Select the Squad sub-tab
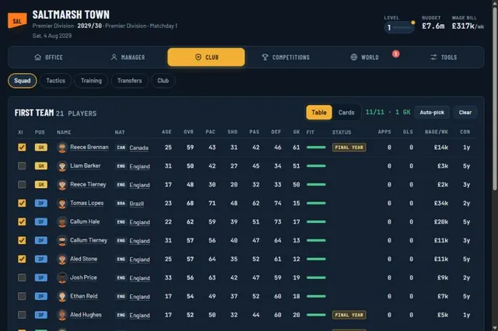 [23, 81]
